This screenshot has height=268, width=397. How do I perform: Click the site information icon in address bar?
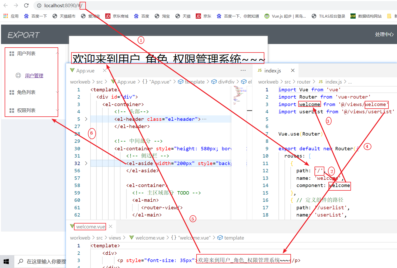pyautogui.click(x=39, y=5)
